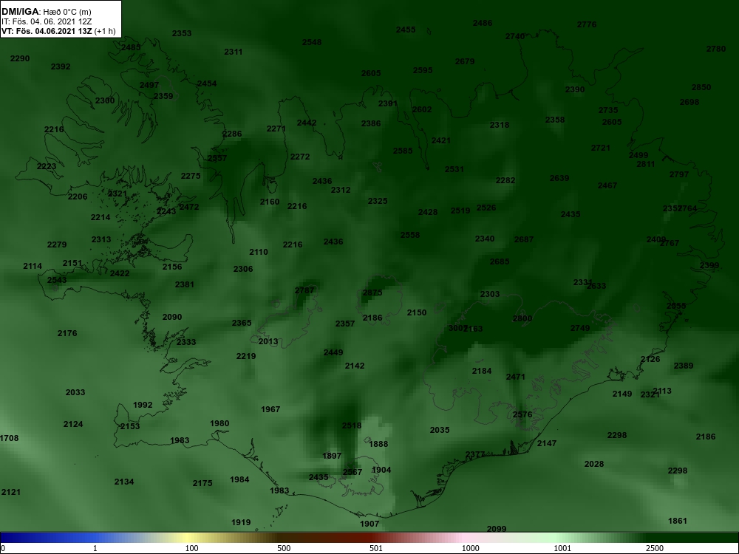Click the map value 1861
This screenshot has width=739, height=554.
(677, 521)
